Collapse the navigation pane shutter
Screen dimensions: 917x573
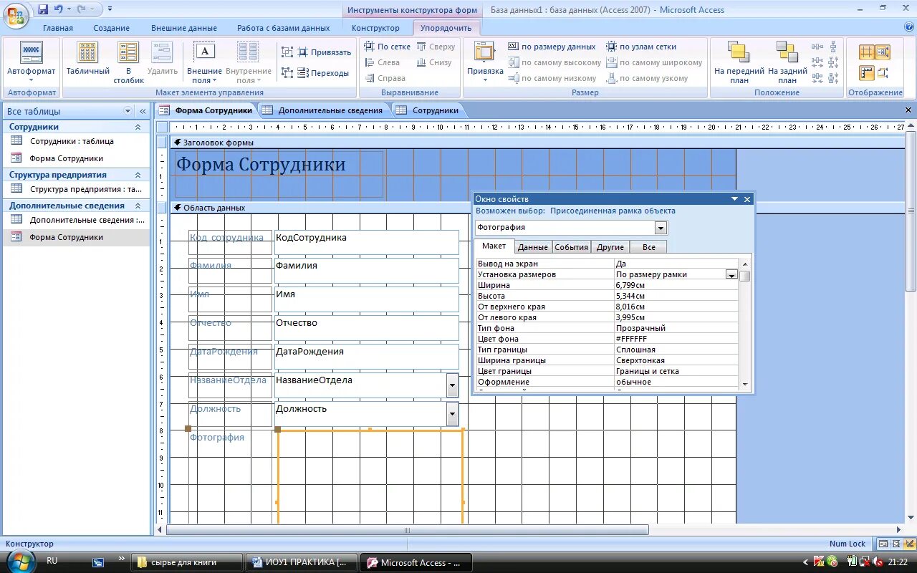(x=143, y=111)
